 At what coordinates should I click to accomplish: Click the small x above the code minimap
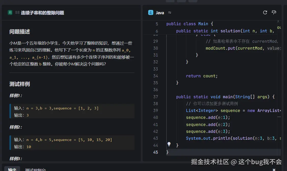pyautogui.click(x=278, y=21)
